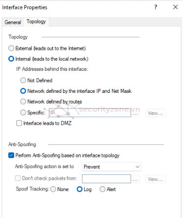This screenshot has height=218, width=183.
Task: Focus the Specific network input field
Action: tap(90, 112)
